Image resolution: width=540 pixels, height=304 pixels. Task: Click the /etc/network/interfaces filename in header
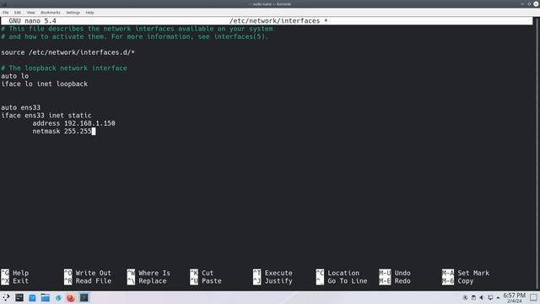274,21
